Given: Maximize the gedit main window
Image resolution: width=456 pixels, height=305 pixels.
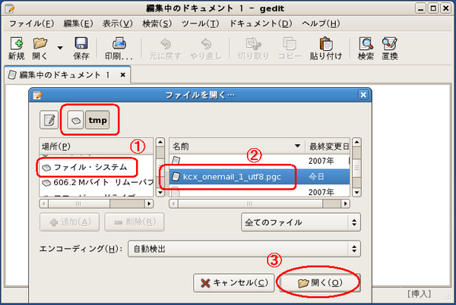Looking at the screenshot, I should pyautogui.click(x=433, y=8).
